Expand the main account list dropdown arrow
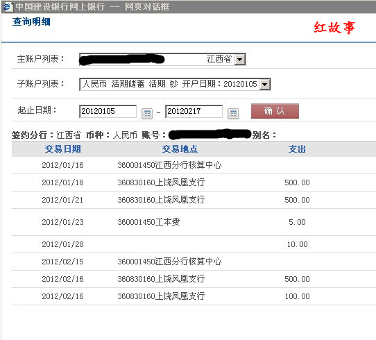Screen dimensions: 376x340 click(240, 59)
